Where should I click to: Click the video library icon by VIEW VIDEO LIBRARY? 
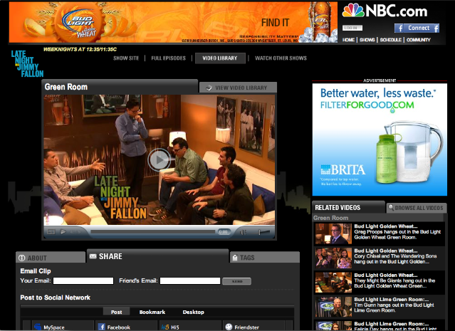tap(209, 88)
